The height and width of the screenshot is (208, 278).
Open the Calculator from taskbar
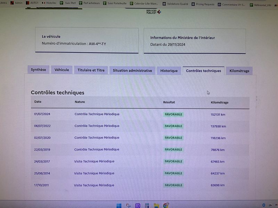[147, 206]
